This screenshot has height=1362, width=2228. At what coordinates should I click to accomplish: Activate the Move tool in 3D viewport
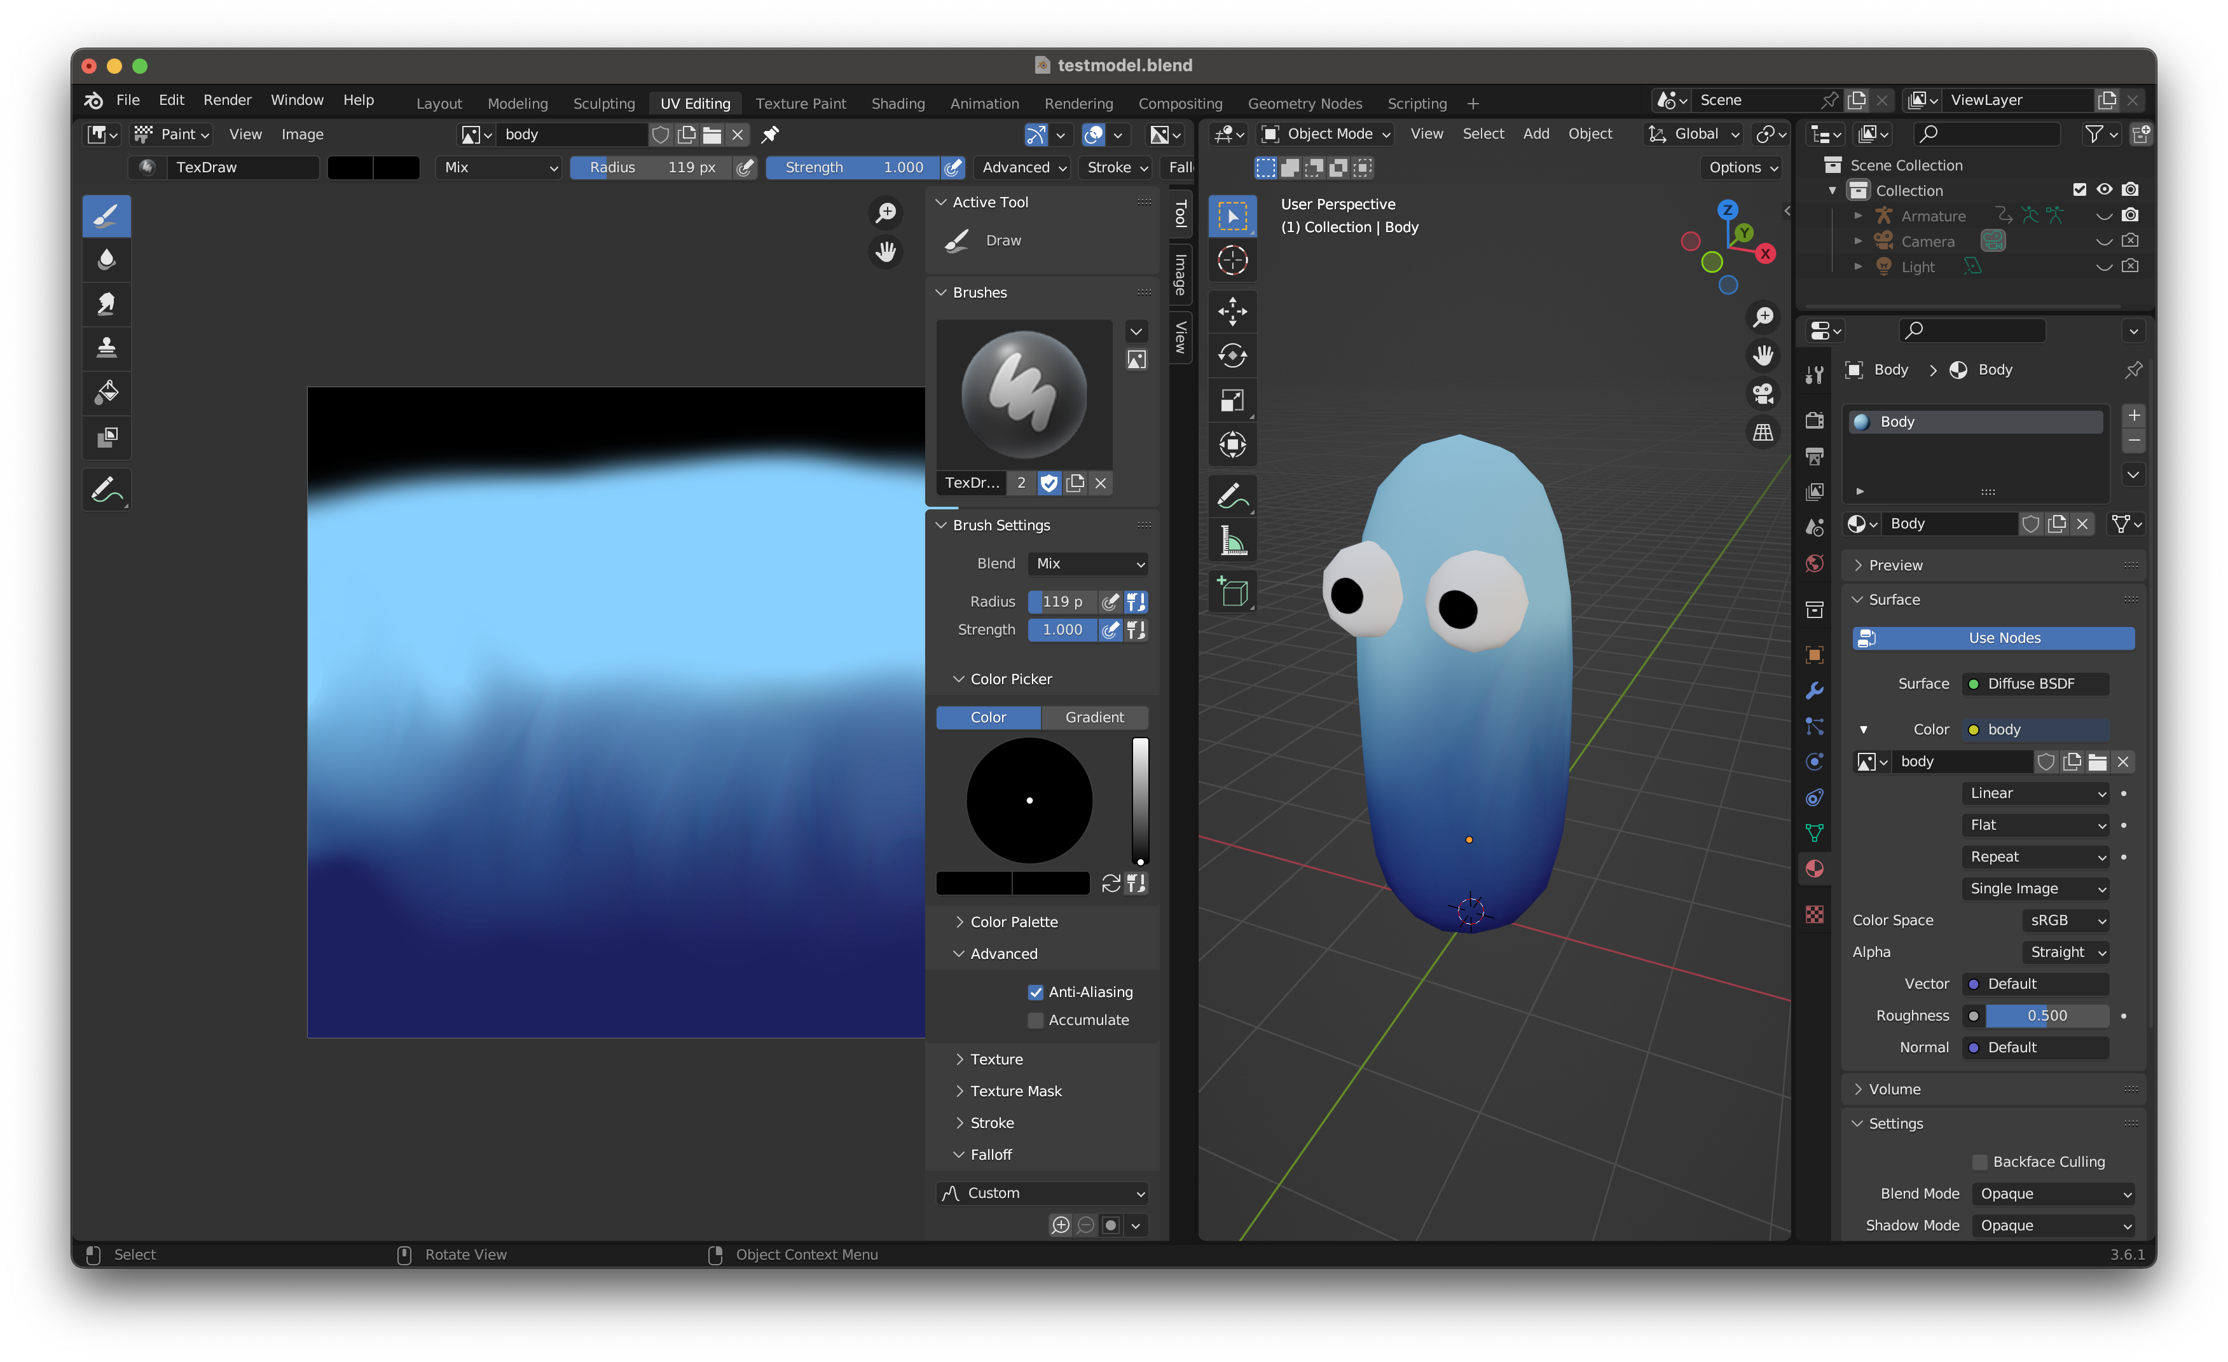[1232, 312]
